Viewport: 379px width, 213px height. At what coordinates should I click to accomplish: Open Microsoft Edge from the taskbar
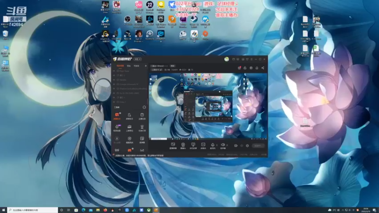[x=83, y=210]
